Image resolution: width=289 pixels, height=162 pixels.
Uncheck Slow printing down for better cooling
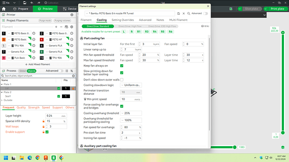pos(121,73)
